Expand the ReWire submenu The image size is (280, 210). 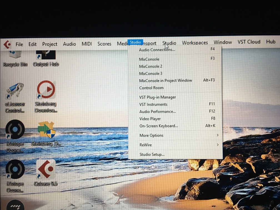(x=175, y=145)
